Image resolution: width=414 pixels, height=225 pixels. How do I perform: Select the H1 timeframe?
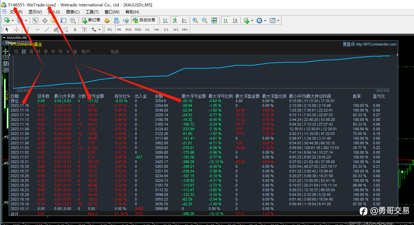[147, 29]
